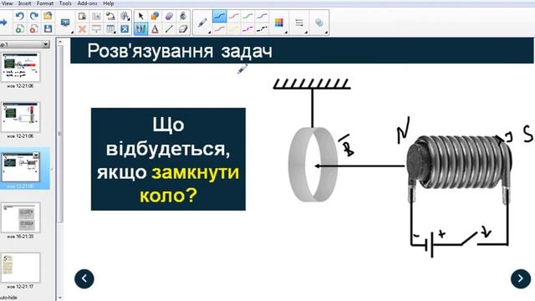The width and height of the screenshot is (535, 301).
Task: Pick the green pen style
Action: (247, 16)
